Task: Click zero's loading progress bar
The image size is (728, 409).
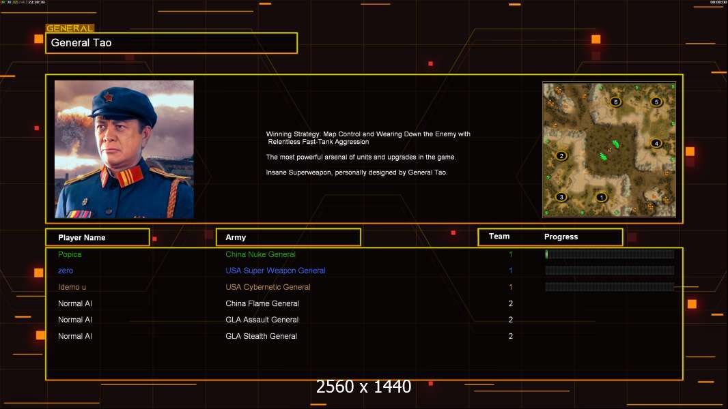Action: pyautogui.click(x=610, y=271)
